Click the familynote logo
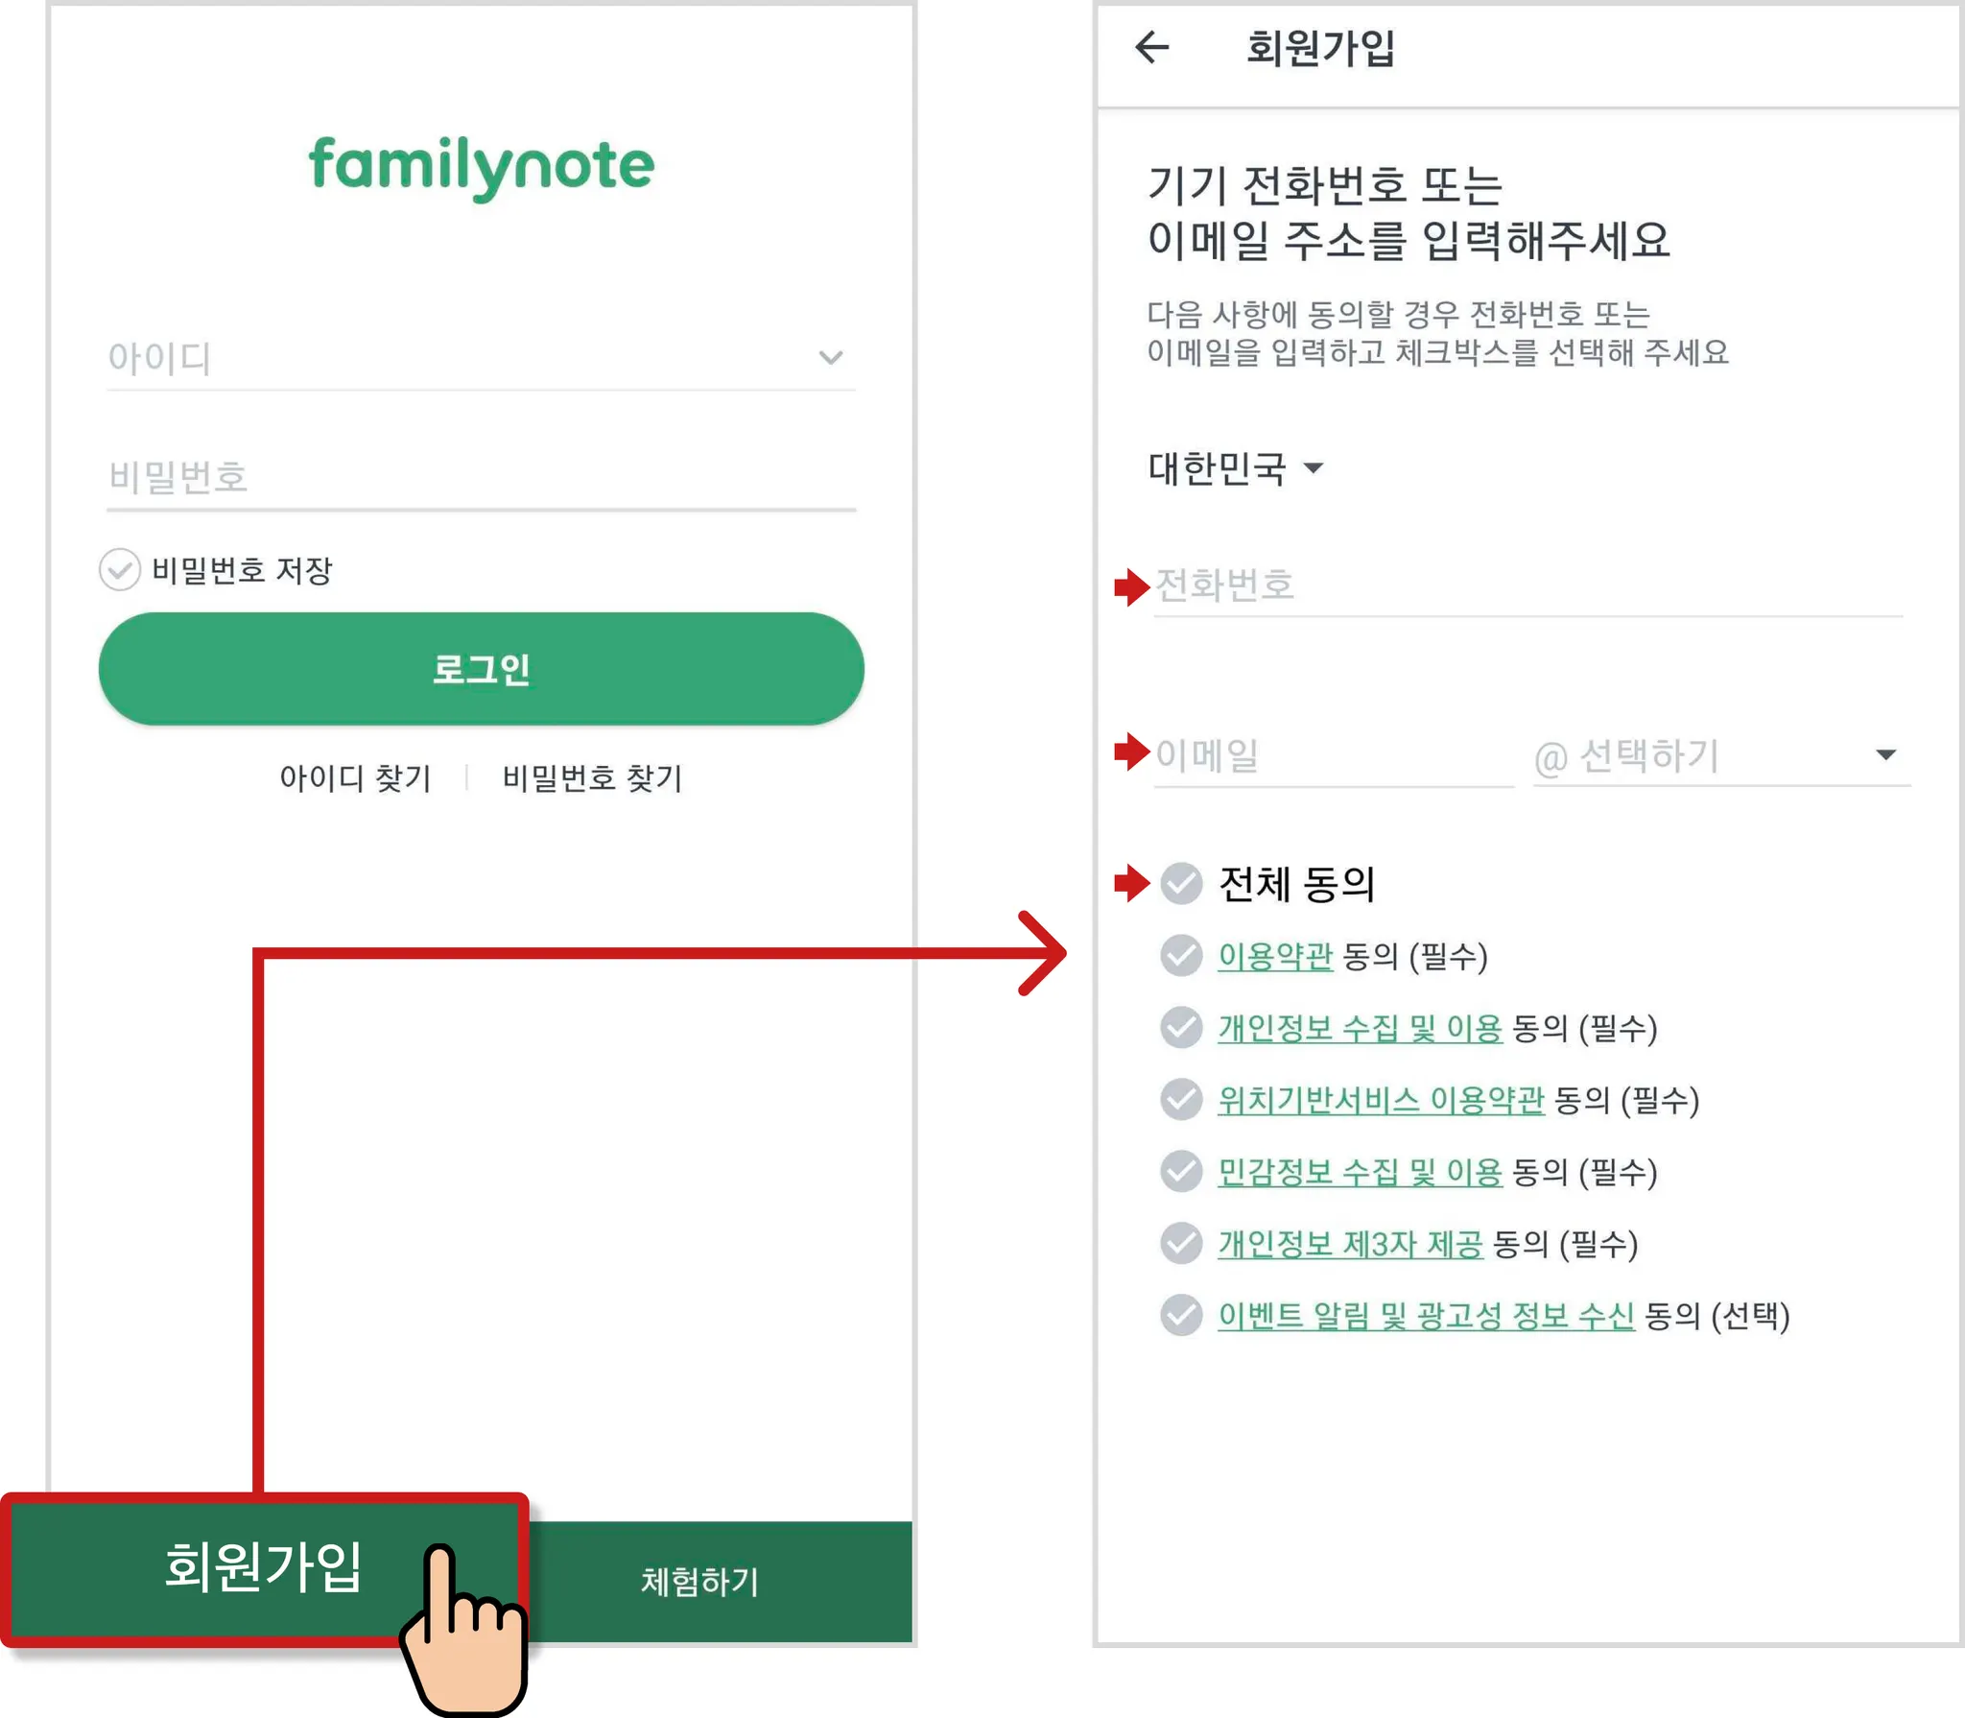1965x1718 pixels. 482,166
